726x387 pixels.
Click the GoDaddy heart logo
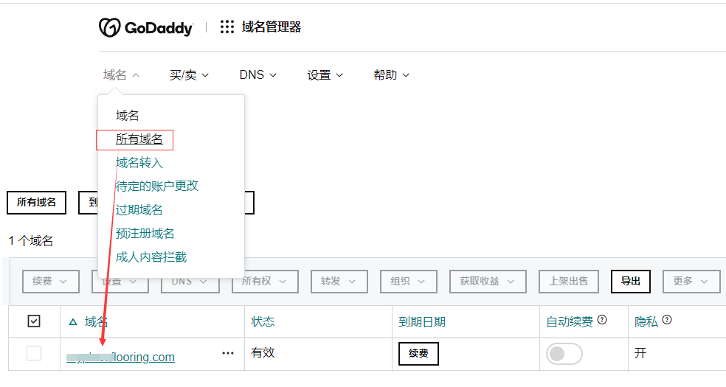pos(109,28)
